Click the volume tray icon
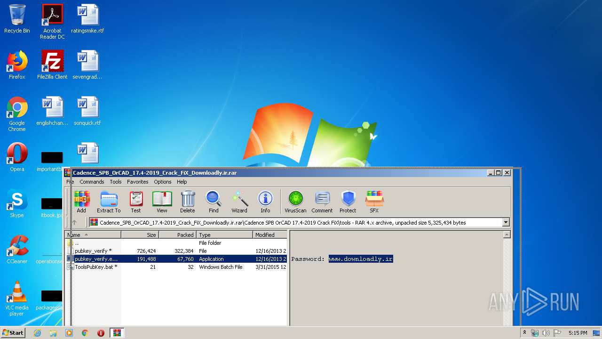 coord(546,333)
